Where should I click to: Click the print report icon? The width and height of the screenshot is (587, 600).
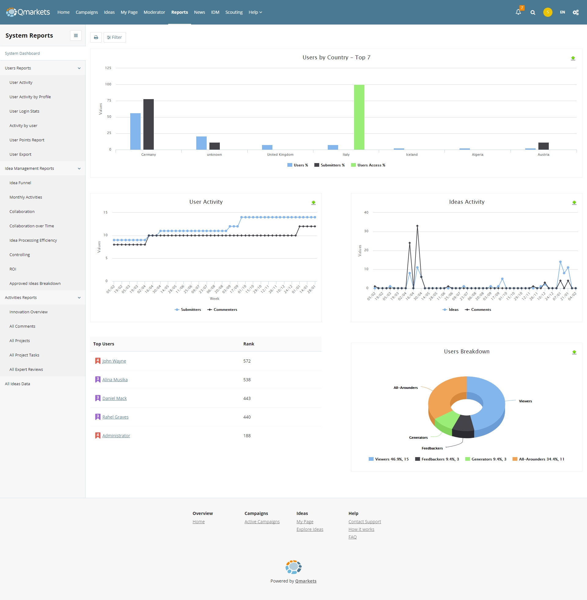96,37
